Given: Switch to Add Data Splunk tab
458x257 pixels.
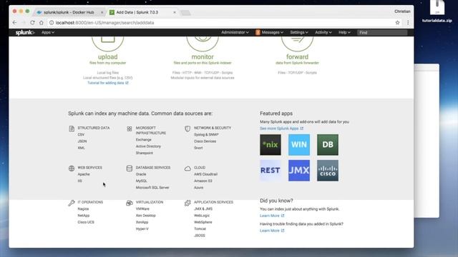Looking at the screenshot, I should pos(142,12).
